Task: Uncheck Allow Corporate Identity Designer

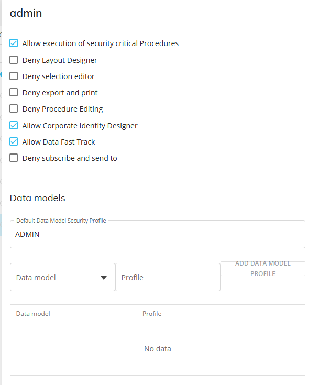Action: tap(14, 126)
